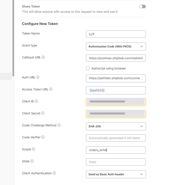Click the State input field
The height and width of the screenshot is (185, 175).
point(116,162)
